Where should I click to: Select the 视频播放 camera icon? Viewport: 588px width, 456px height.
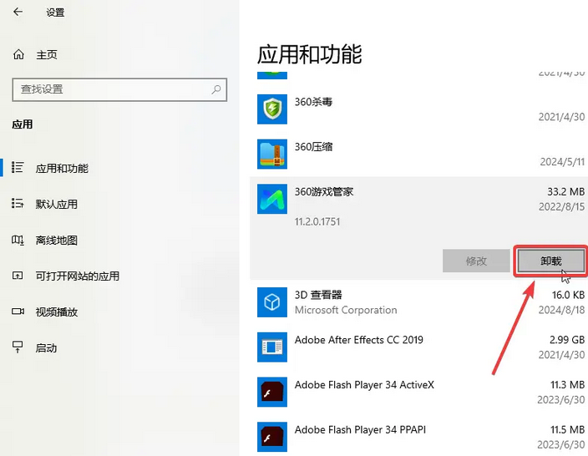[18, 312]
